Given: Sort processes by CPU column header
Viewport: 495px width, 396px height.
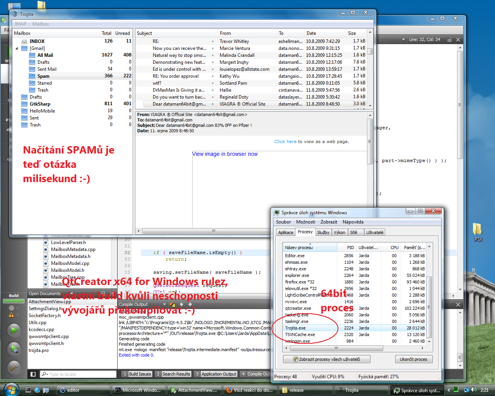Looking at the screenshot, I should coord(391,247).
